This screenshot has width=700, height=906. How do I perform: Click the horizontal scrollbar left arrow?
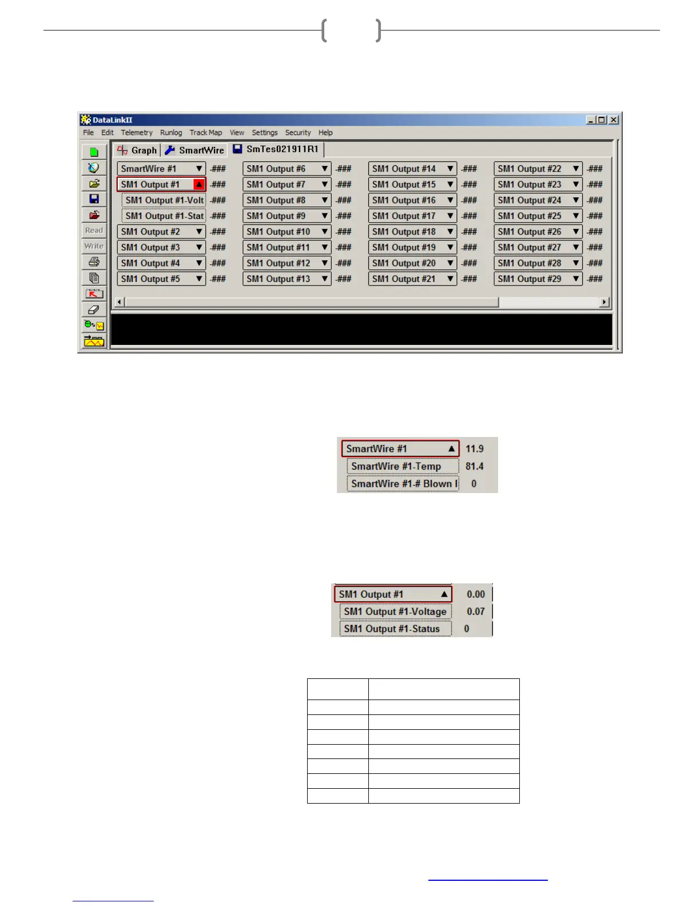click(x=120, y=302)
